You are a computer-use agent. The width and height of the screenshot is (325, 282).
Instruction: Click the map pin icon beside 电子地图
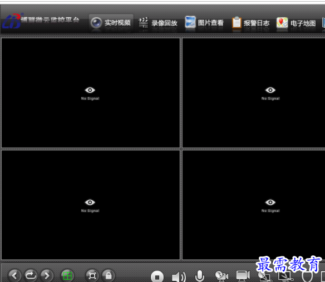282,22
